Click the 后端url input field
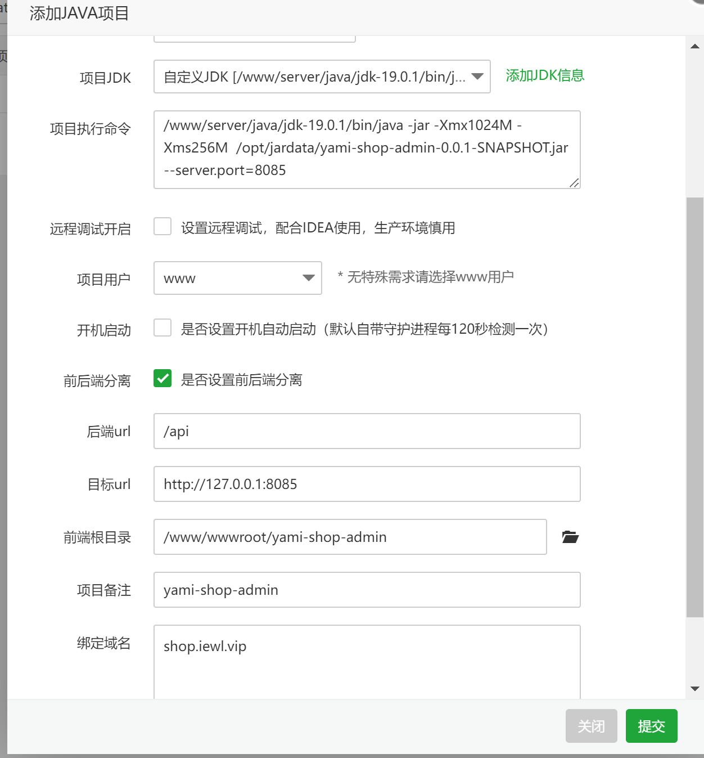This screenshot has height=758, width=704. (x=367, y=431)
